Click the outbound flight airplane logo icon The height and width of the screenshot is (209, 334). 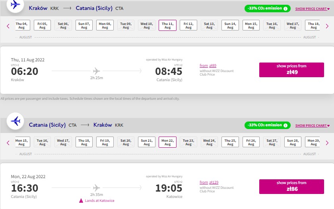[15, 5]
